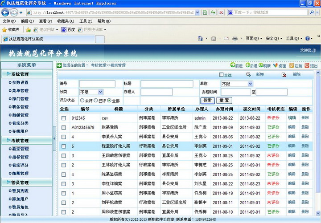
Task: Click the 标题 text input field
Action: [x=167, y=84]
